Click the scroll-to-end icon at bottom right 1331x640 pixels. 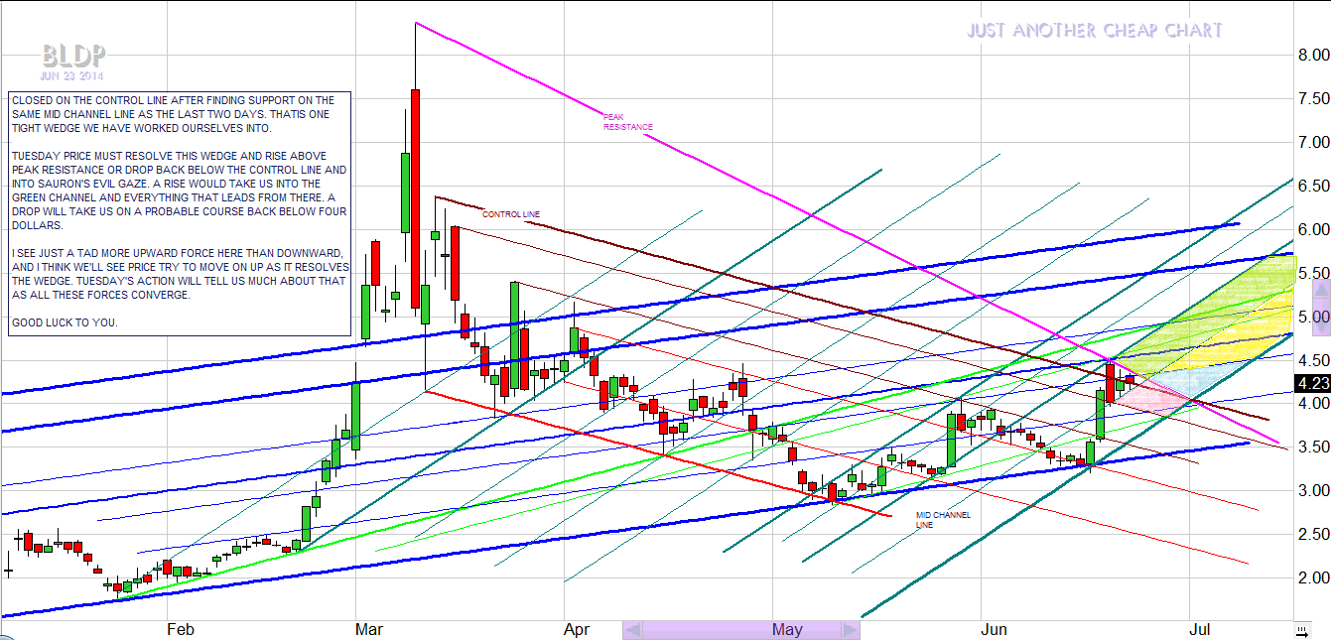(1302, 629)
